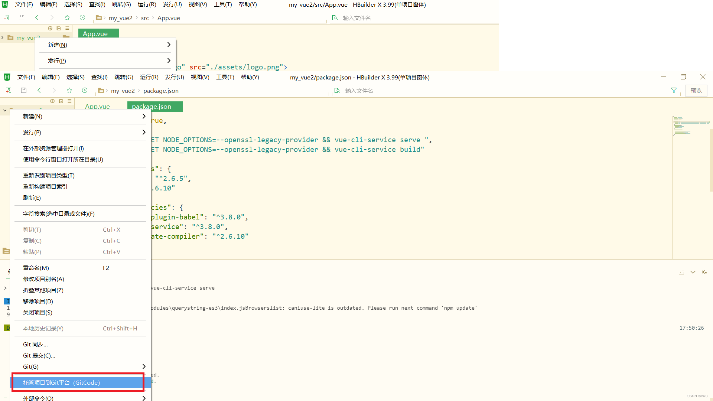The height and width of the screenshot is (401, 713).
Task: Click the filter funnel icon
Action: [674, 91]
